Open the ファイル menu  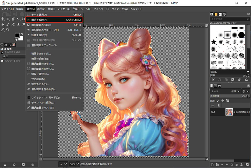(x=7, y=9)
